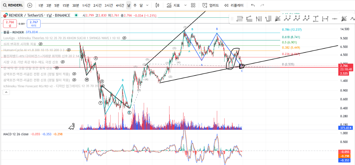
Task: Switch to the 5분 interval
Action: 57,5
